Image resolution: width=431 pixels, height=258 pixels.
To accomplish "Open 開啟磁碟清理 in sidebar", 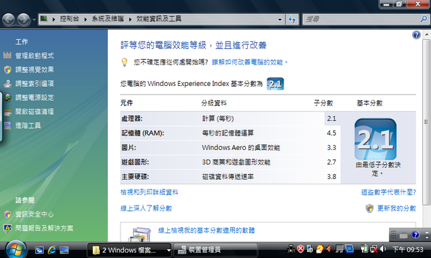I will point(34,112).
